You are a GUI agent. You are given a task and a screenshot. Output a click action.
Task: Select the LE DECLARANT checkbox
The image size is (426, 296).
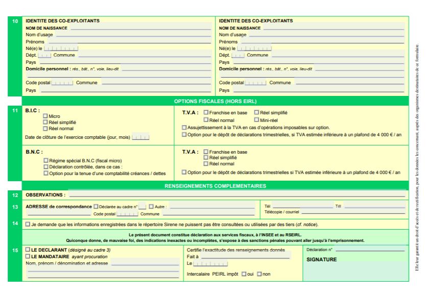(x=28, y=250)
